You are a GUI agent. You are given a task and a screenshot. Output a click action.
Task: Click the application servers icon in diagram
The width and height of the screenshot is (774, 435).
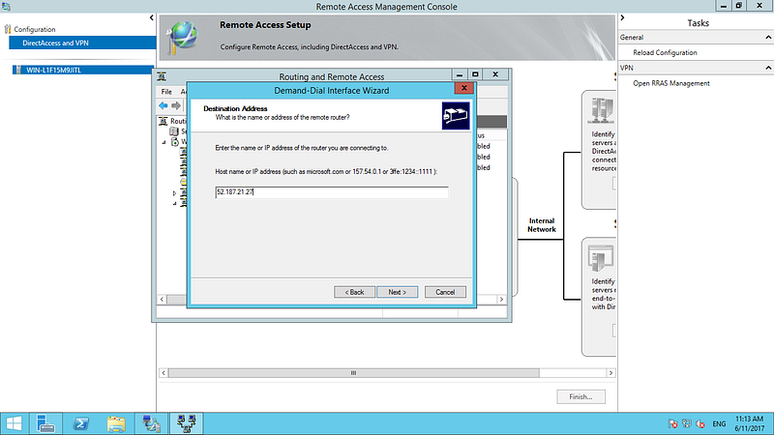601,258
